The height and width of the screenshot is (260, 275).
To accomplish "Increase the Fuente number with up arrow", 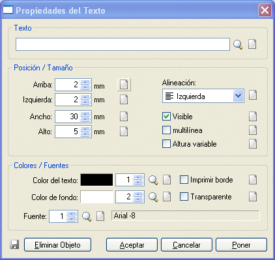I will pos(72,214).
